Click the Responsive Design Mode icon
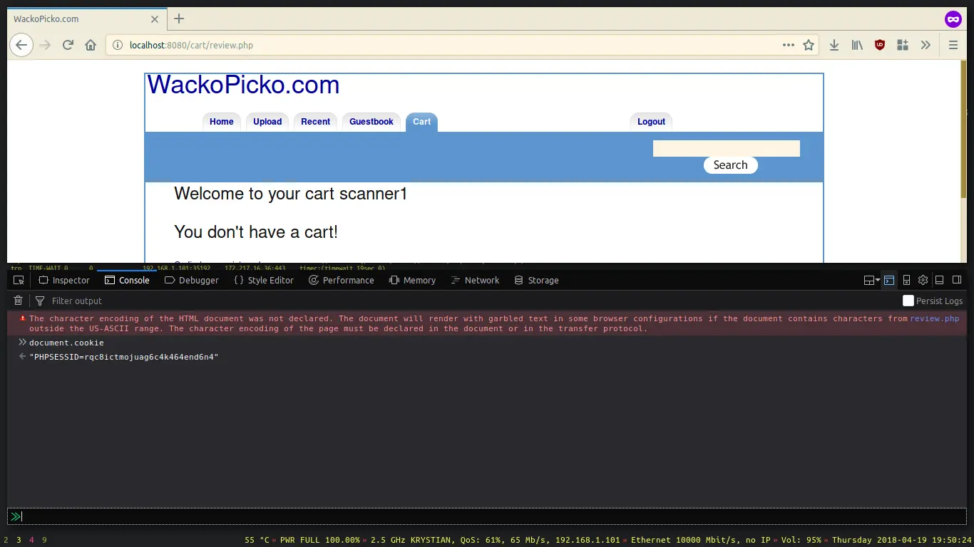This screenshot has height=547, width=974. pos(906,280)
